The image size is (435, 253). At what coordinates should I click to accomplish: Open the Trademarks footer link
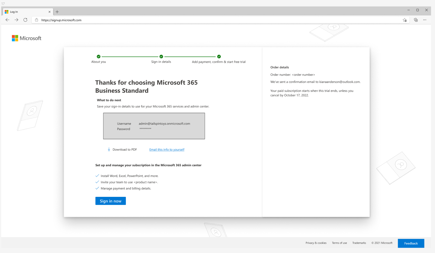(x=359, y=243)
